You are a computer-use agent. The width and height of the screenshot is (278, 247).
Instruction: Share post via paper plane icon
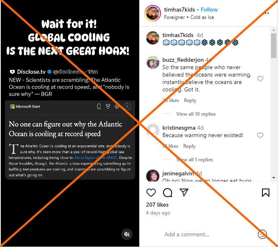(184, 192)
